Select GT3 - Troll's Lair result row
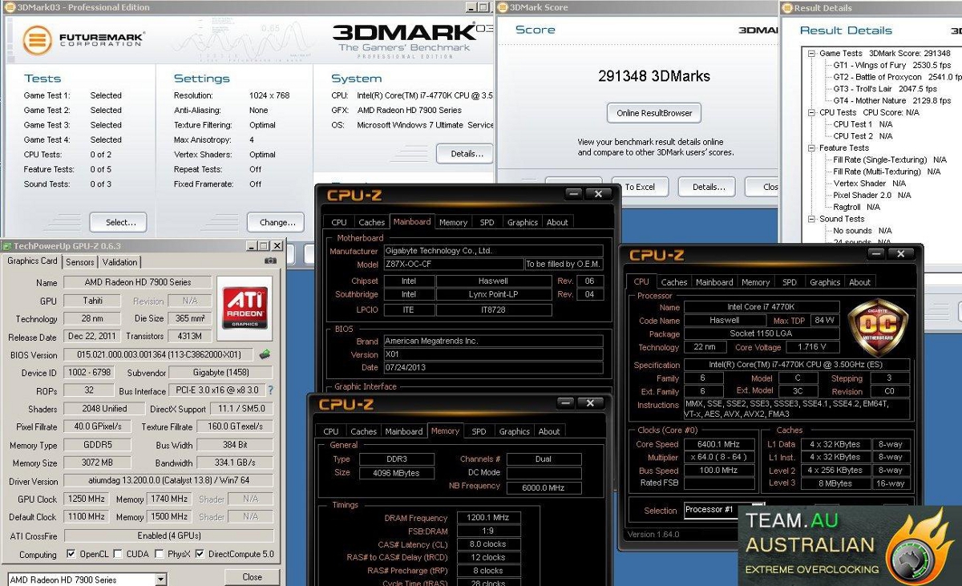The image size is (962, 586). point(885,89)
